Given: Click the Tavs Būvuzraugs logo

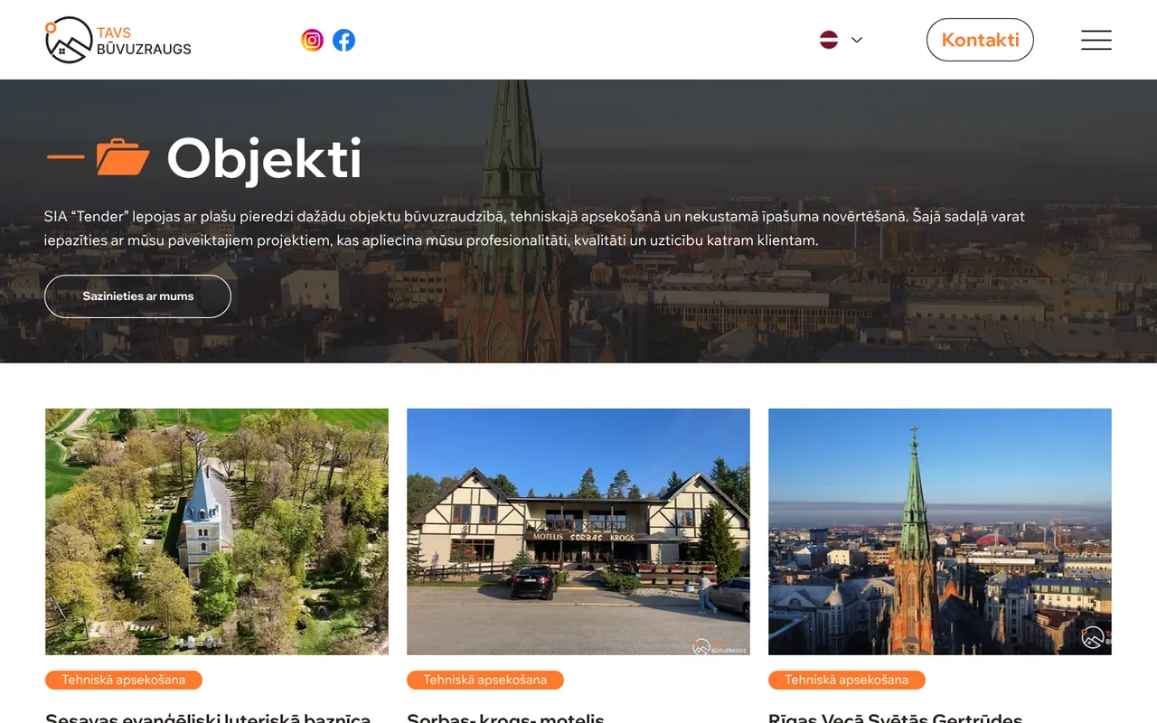Looking at the screenshot, I should [x=118, y=40].
